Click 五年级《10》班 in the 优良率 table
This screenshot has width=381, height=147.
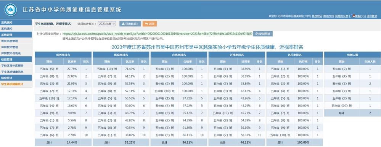[x=107, y=69]
